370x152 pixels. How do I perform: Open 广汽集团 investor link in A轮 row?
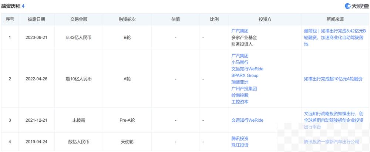point(240,56)
